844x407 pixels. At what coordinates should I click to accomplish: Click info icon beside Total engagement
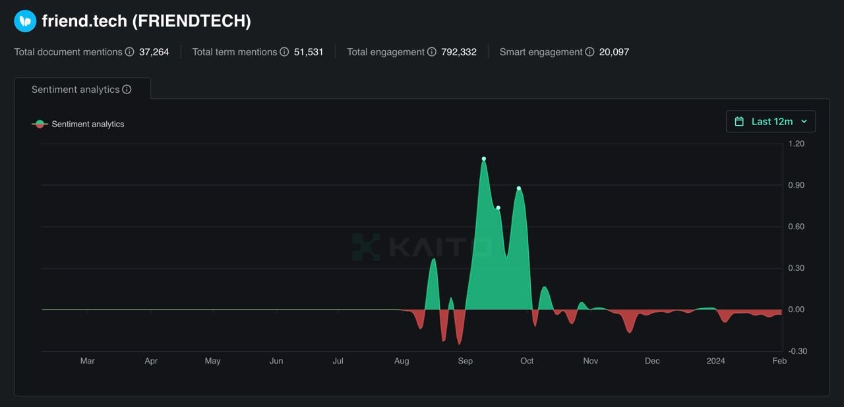[x=432, y=52]
